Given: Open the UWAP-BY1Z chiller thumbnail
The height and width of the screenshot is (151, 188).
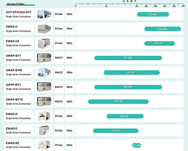Looking at the screenshot, I should (x=44, y=101).
